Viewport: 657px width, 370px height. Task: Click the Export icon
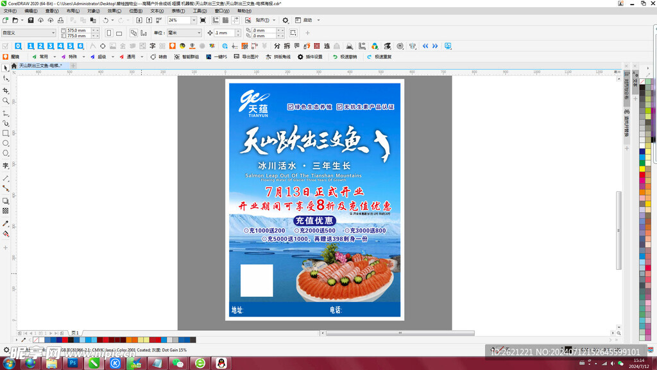149,20
